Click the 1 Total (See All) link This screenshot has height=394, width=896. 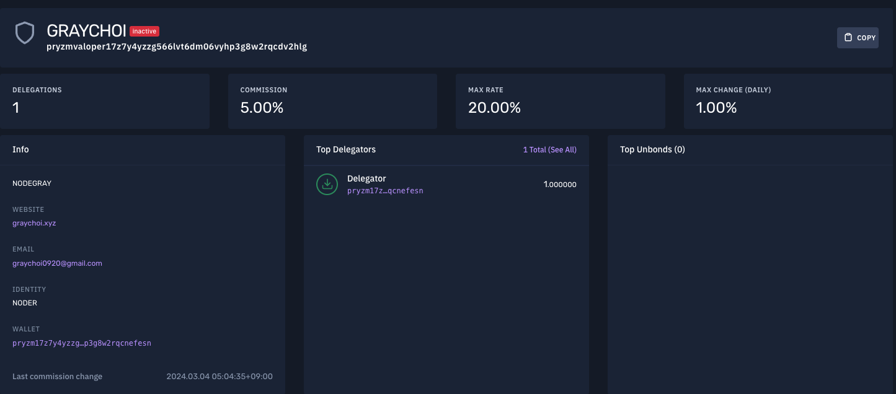click(x=550, y=150)
